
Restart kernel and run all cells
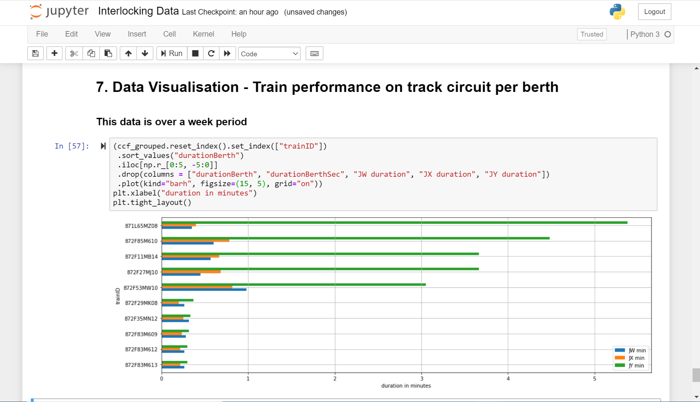coord(227,53)
